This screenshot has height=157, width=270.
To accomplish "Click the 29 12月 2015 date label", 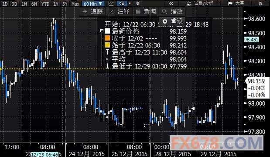I will tap(219, 154).
